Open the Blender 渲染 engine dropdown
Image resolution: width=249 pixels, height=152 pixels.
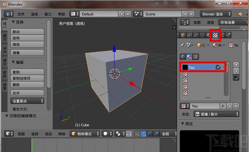216,14
